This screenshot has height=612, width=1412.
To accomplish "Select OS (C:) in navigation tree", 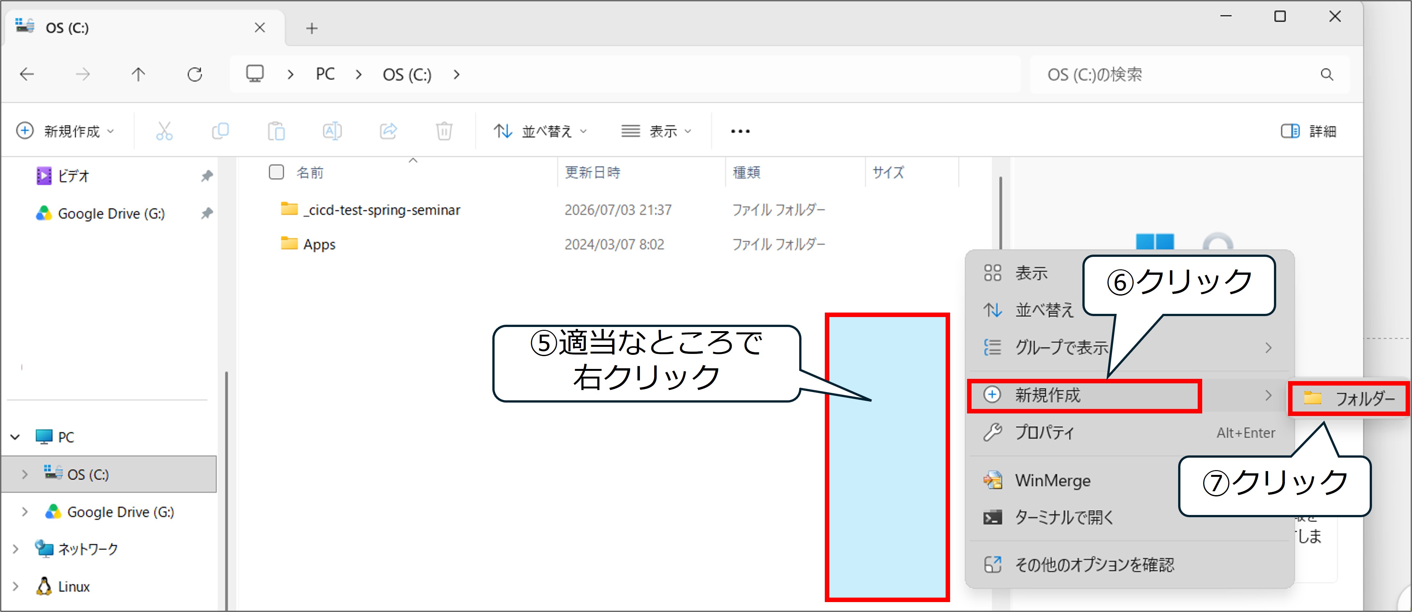I will [x=110, y=474].
